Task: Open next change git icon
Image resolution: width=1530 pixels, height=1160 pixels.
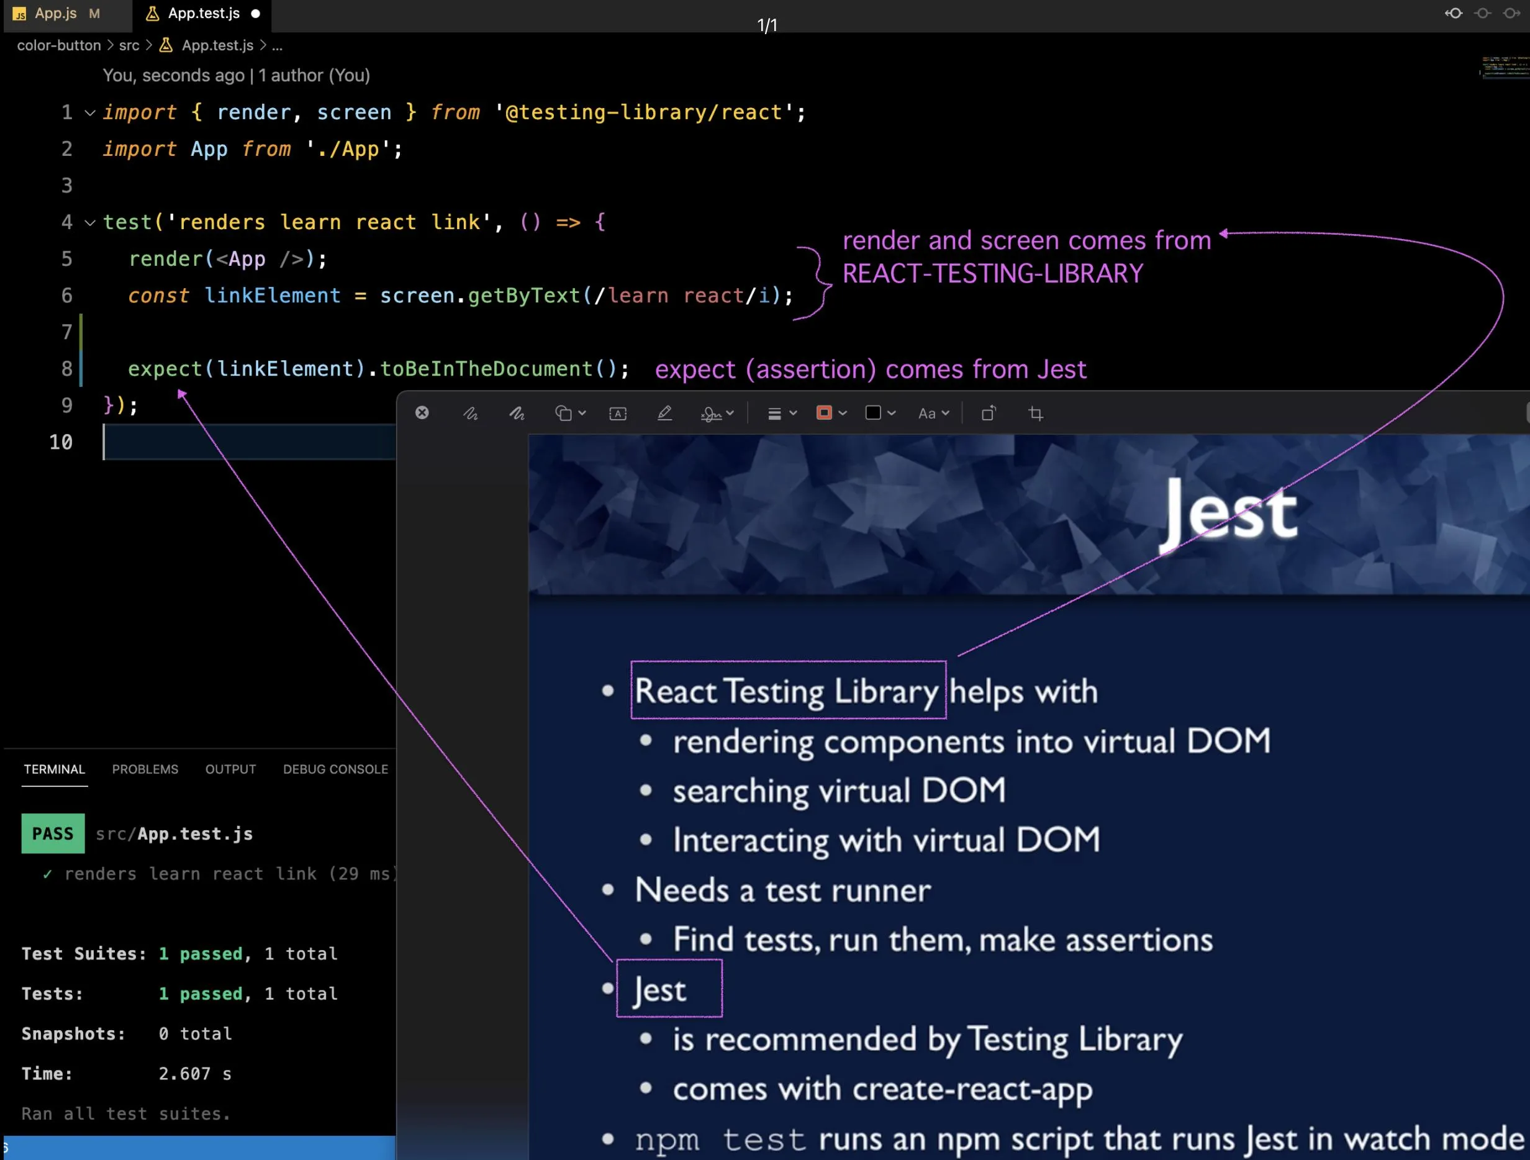Action: 1511,13
